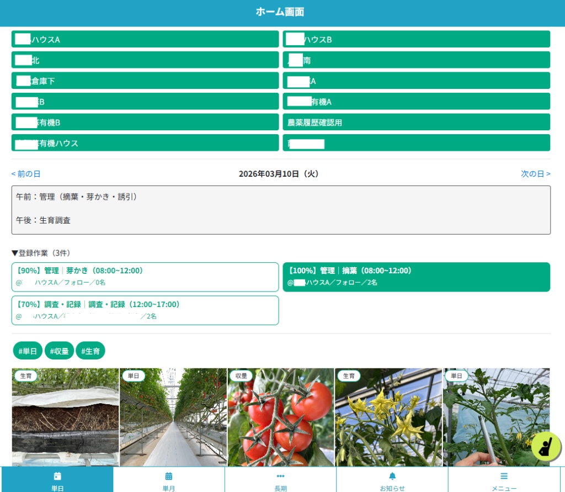
Task: Open the 単日 calendar day tab icon
Action: tap(57, 476)
